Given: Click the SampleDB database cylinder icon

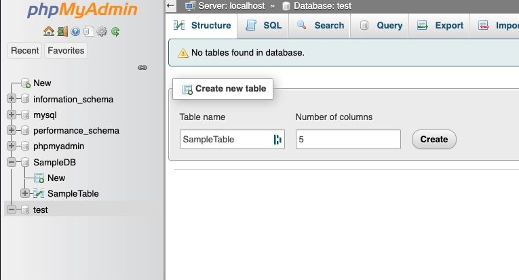Looking at the screenshot, I should tap(25, 162).
